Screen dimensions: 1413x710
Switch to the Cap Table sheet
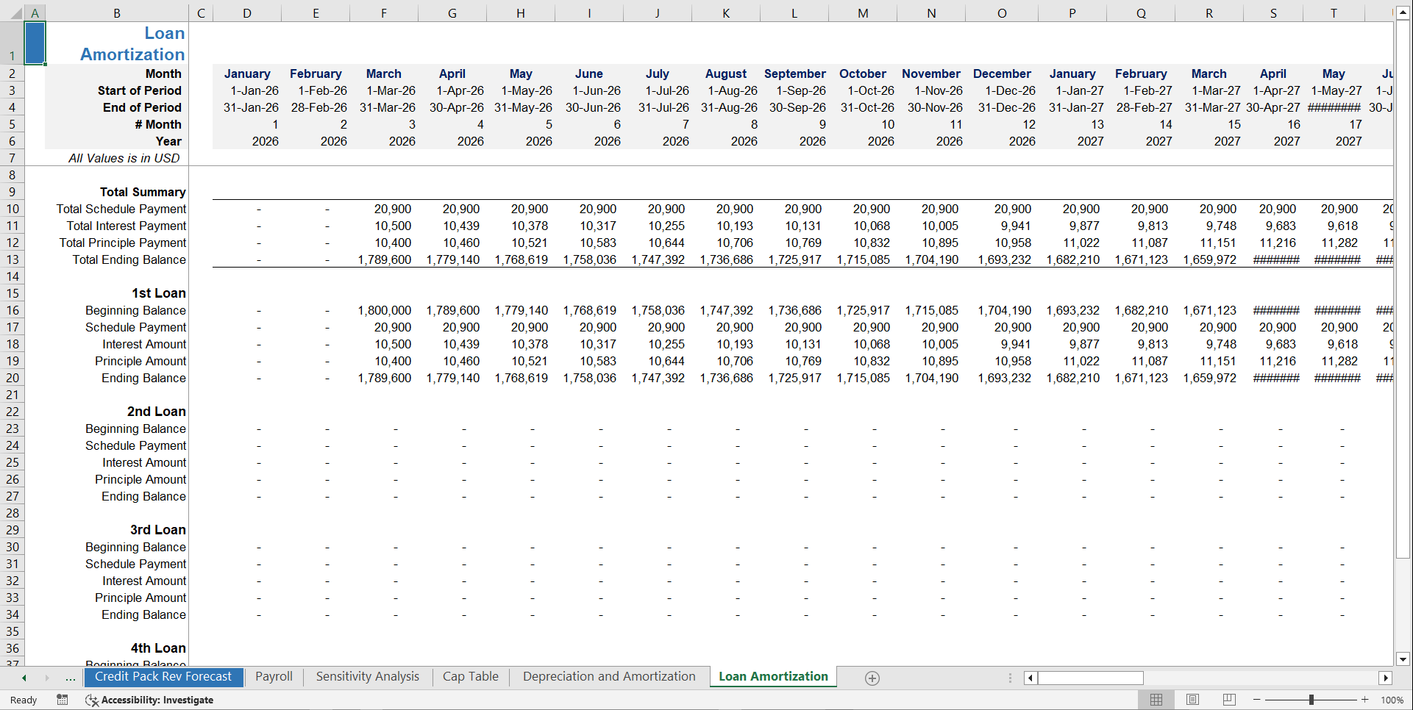470,676
